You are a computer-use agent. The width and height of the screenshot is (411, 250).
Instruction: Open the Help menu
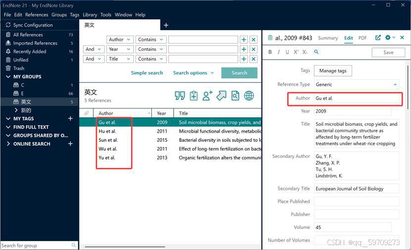(x=140, y=15)
